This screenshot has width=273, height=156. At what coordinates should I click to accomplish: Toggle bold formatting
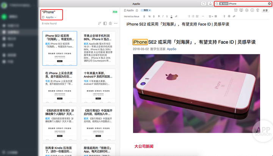[159, 16]
